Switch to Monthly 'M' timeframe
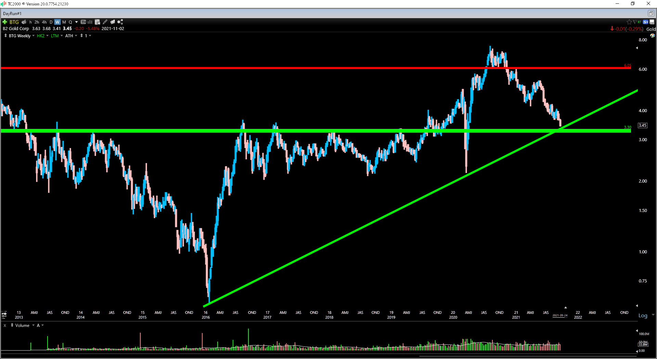This screenshot has width=657, height=359. tap(64, 22)
